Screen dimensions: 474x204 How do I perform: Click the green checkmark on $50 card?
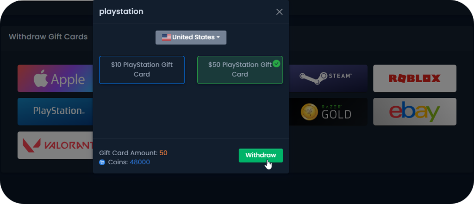pyautogui.click(x=276, y=64)
